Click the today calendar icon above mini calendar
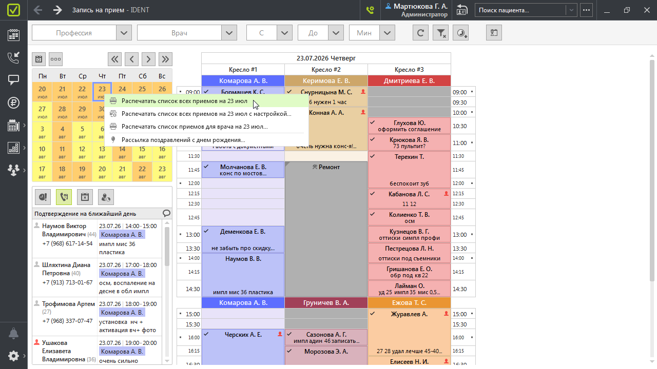The width and height of the screenshot is (657, 369). [x=38, y=59]
